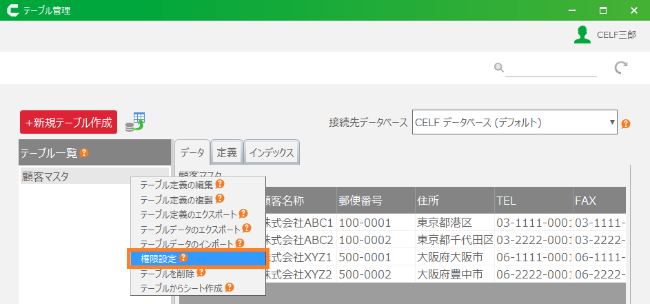The image size is (650, 304).
Task: Click postal code cell 100-0001
Action: (x=376, y=223)
